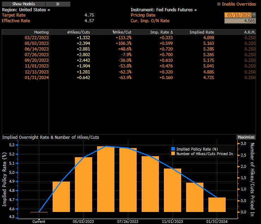Click the Current label on chart x-axis
Image resolution: width=261 pixels, height=224 pixels.
[39, 222]
